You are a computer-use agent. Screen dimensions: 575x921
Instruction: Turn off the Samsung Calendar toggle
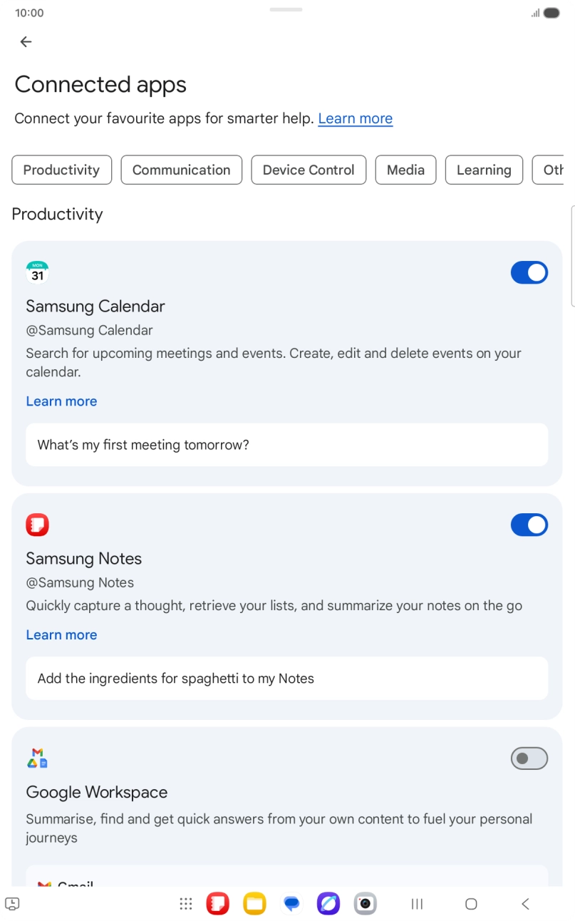[x=529, y=272]
